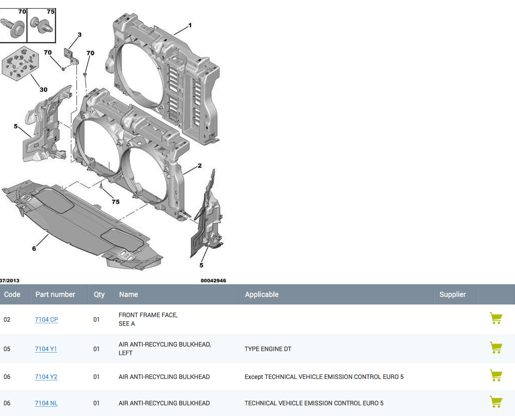Click the fastener kit box image
Screen dimensions: 515x418
(21, 63)
